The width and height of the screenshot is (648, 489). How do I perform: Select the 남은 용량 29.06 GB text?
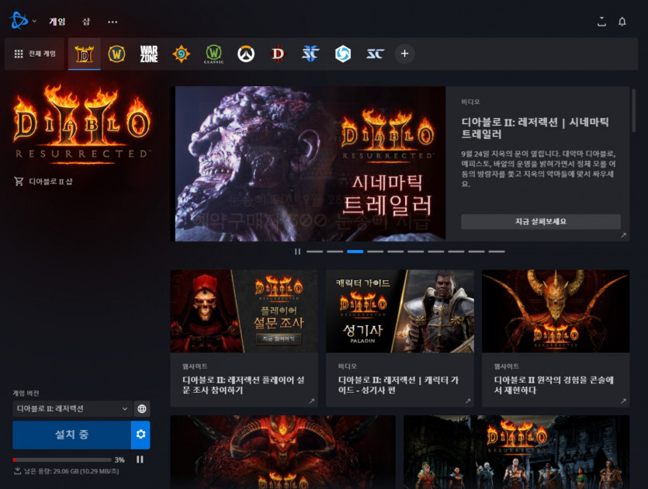[72, 471]
